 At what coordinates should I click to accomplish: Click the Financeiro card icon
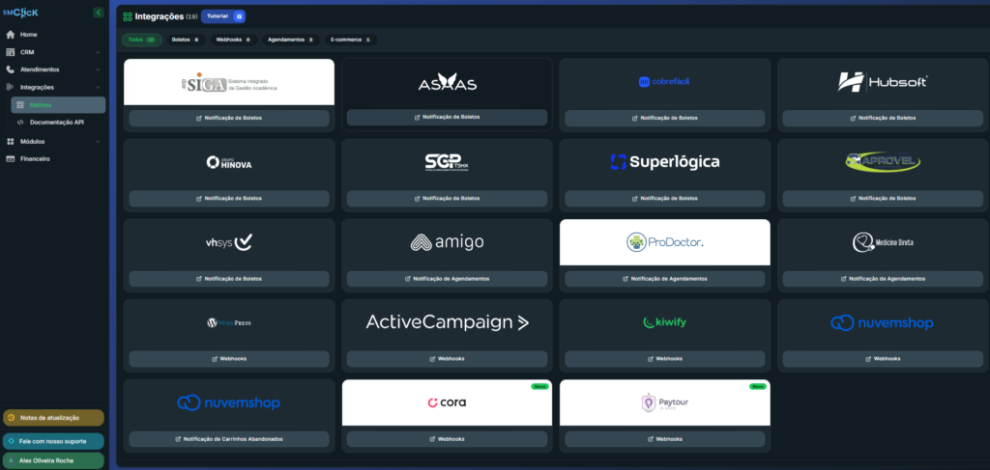10,159
